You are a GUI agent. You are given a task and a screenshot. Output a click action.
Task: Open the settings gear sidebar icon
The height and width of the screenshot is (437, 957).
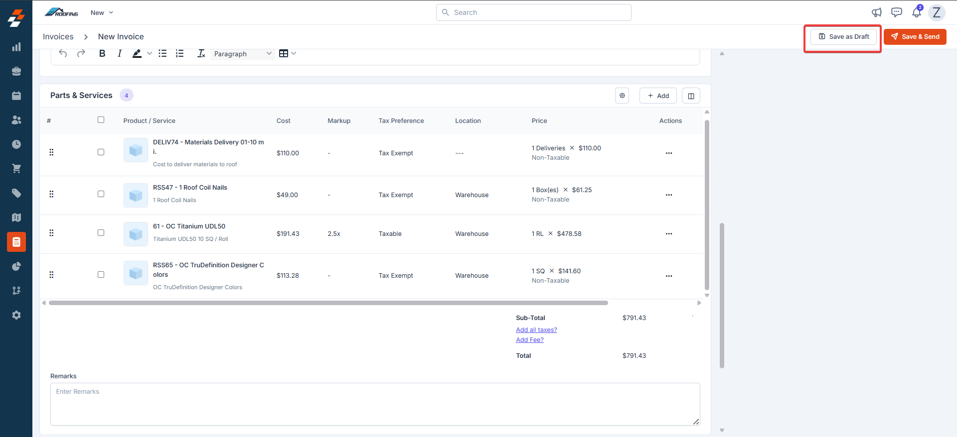[16, 315]
